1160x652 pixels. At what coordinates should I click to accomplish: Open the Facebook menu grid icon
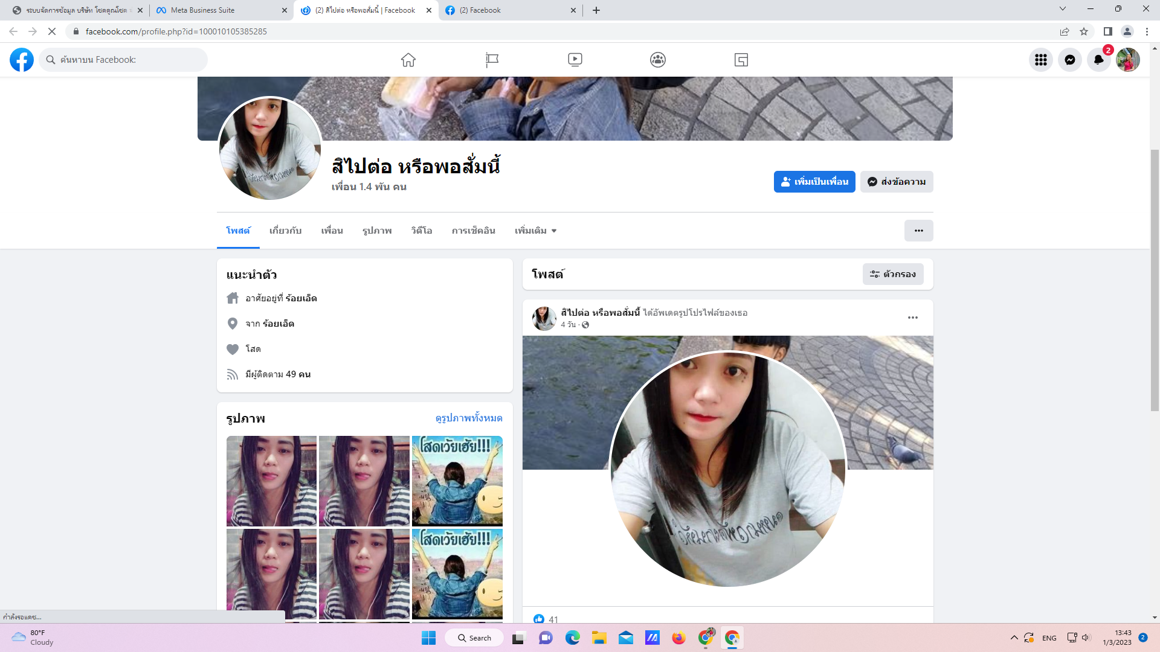point(1040,60)
